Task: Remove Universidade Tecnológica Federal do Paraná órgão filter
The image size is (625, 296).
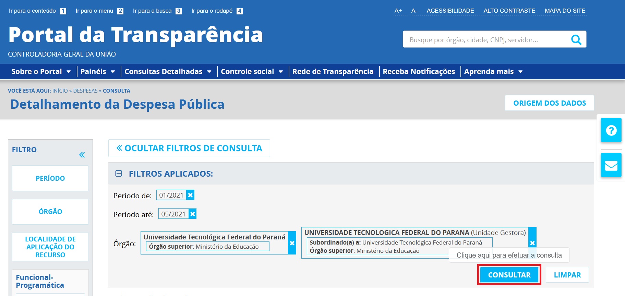Action: point(292,243)
